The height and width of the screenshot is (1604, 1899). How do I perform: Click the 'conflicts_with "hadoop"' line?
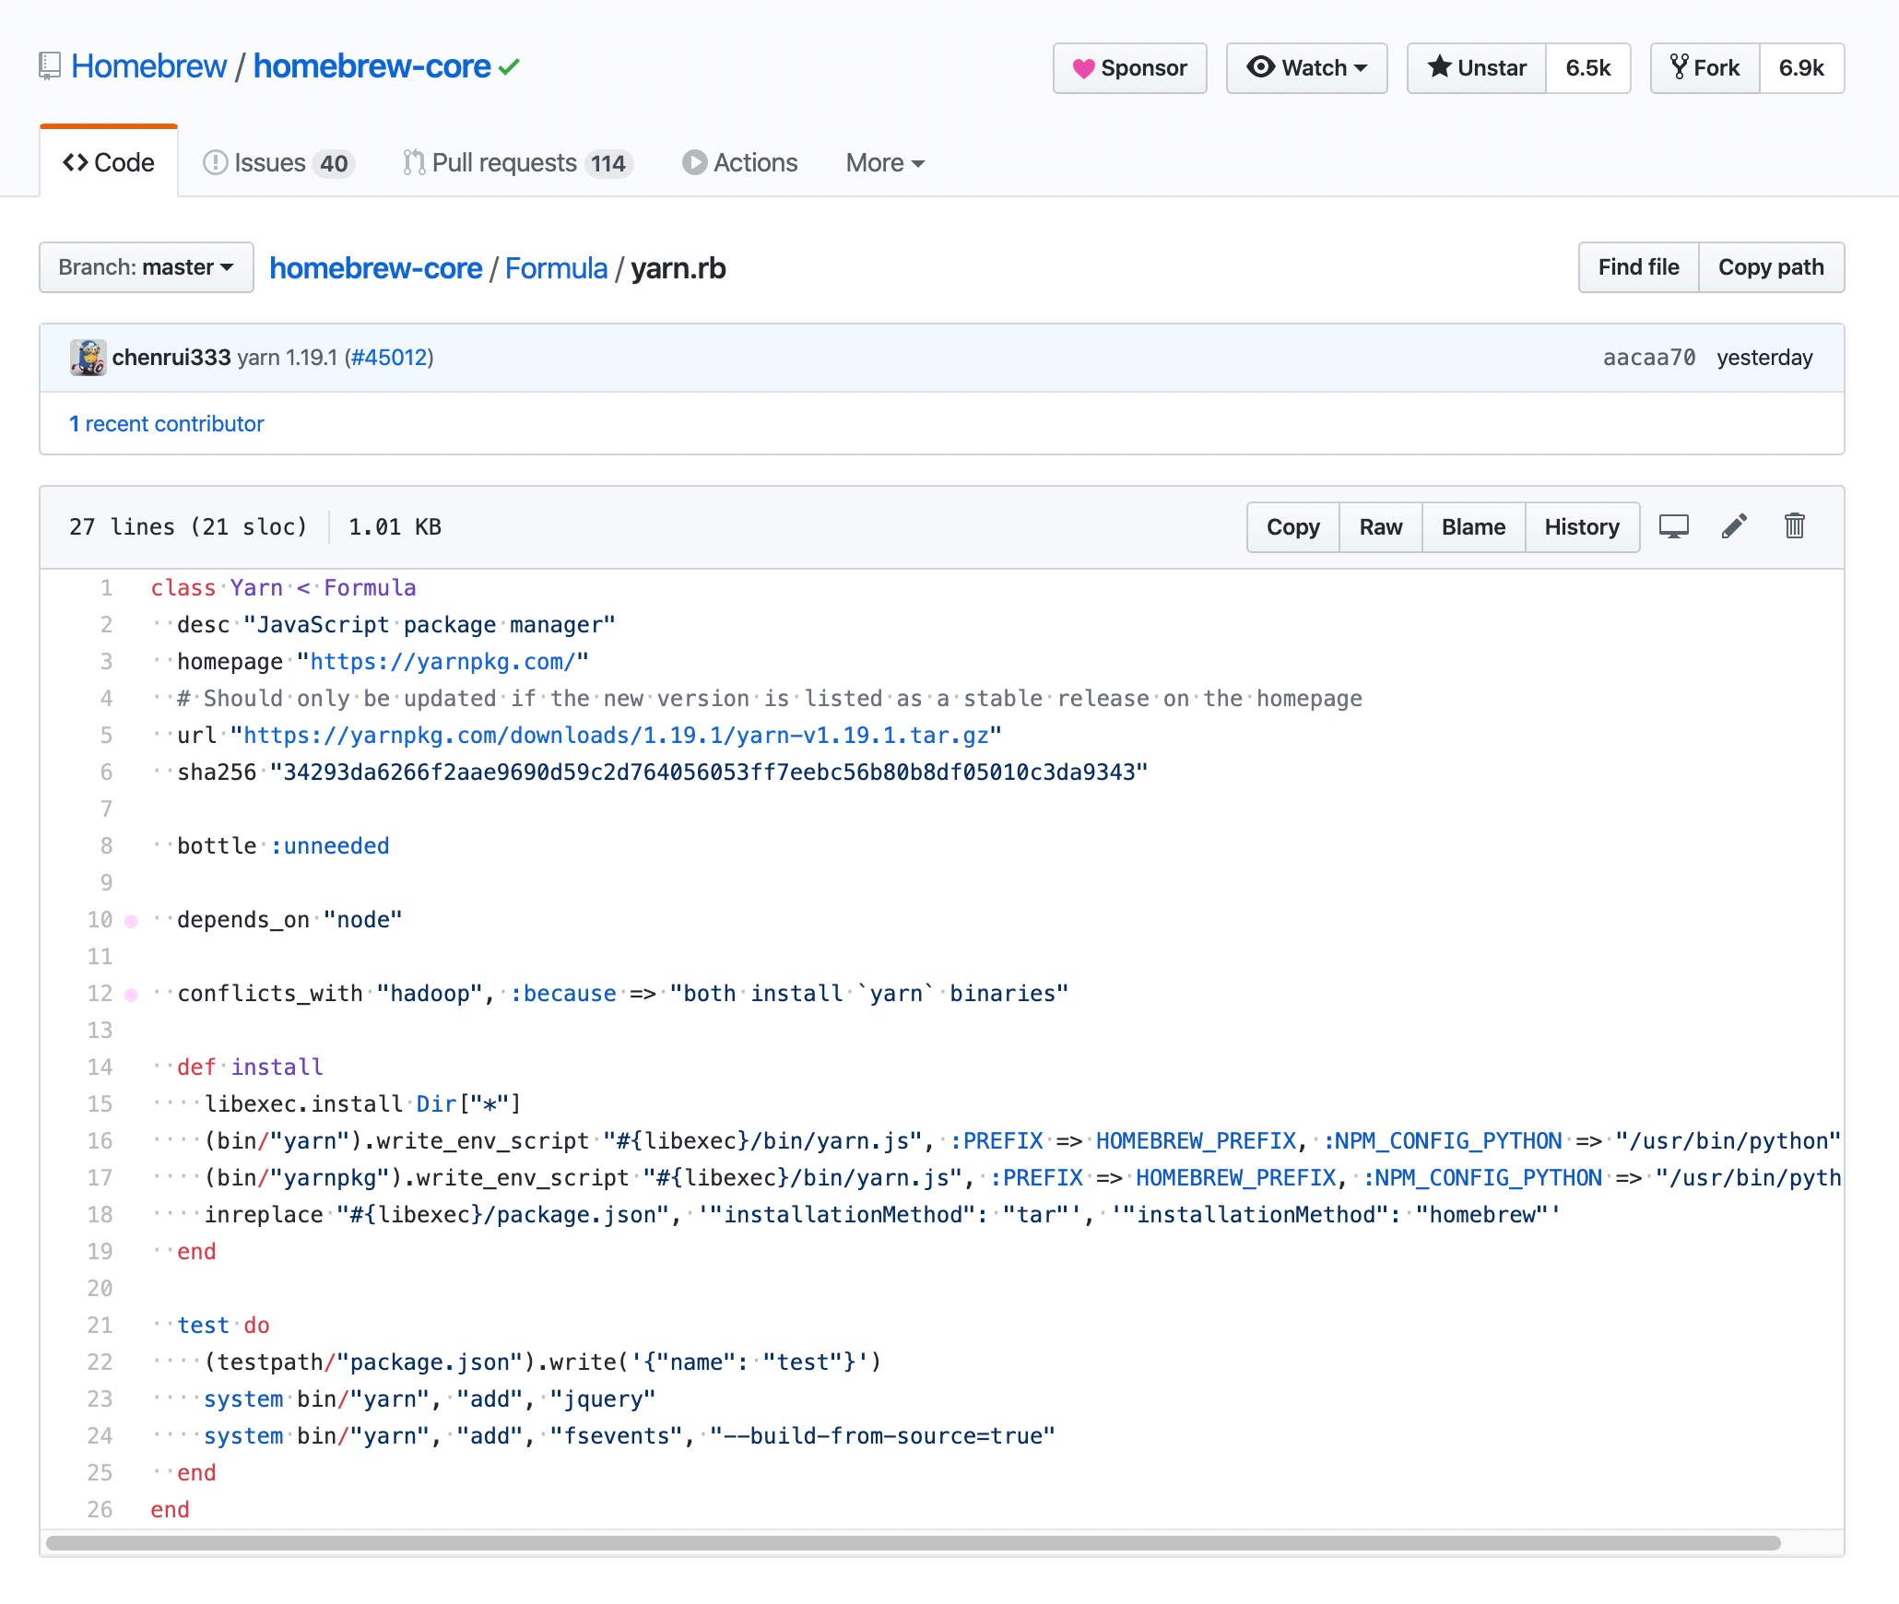pyautogui.click(x=622, y=994)
